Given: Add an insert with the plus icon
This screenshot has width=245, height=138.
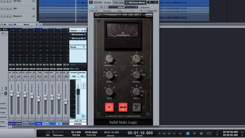Looking at the screenshot, I should click(x=82, y=31).
